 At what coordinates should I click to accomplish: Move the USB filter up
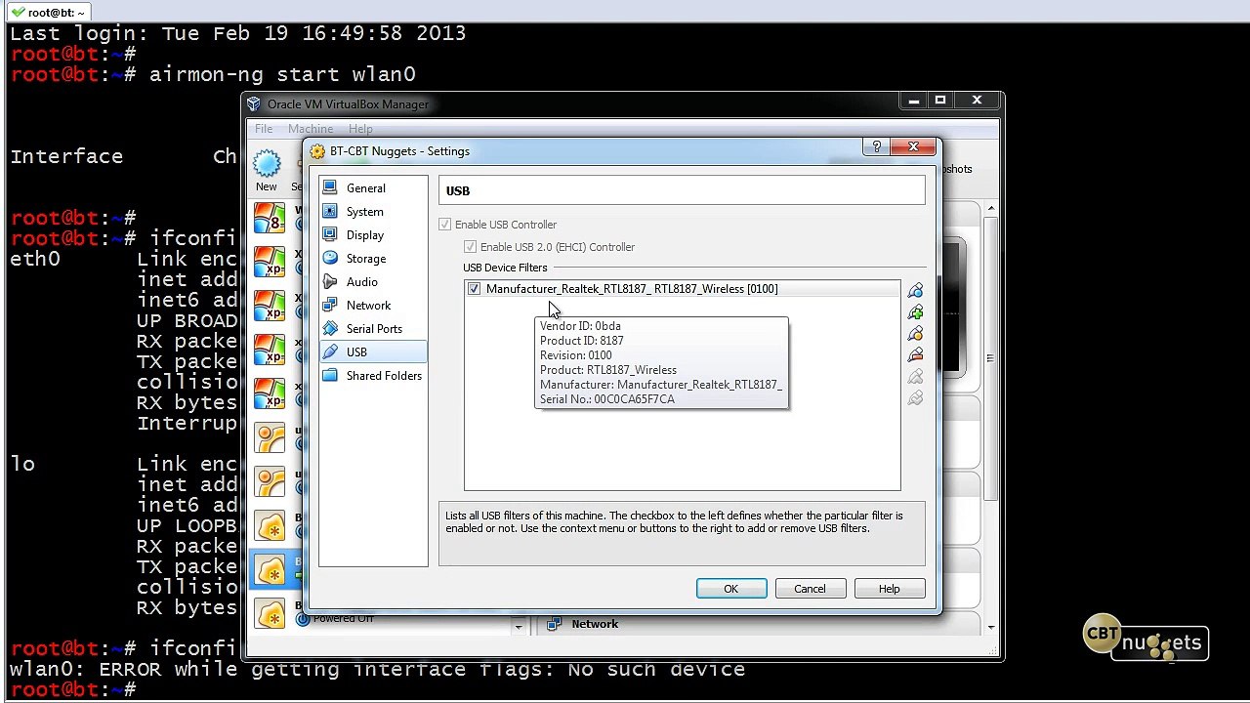point(915,377)
